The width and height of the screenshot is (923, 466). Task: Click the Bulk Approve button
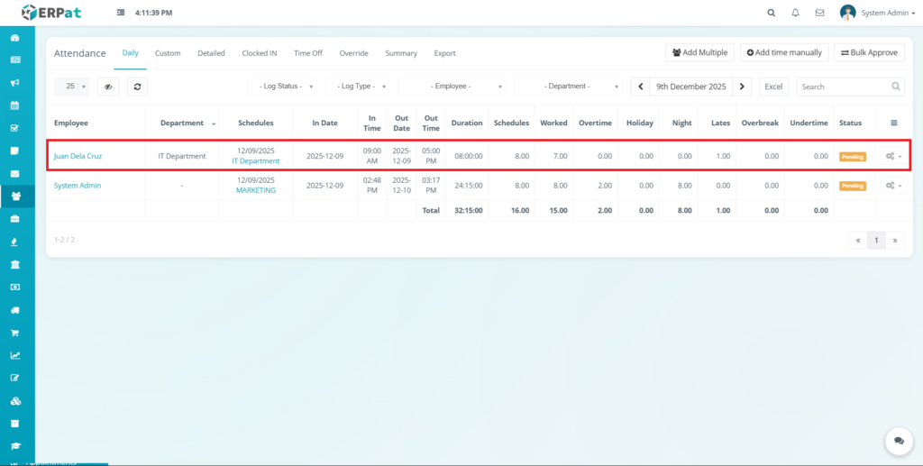[869, 52]
